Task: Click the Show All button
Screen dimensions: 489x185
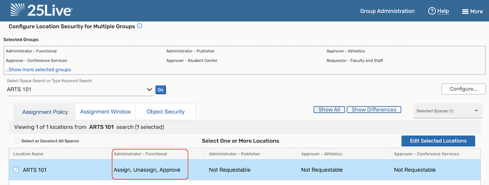Action: point(329,110)
